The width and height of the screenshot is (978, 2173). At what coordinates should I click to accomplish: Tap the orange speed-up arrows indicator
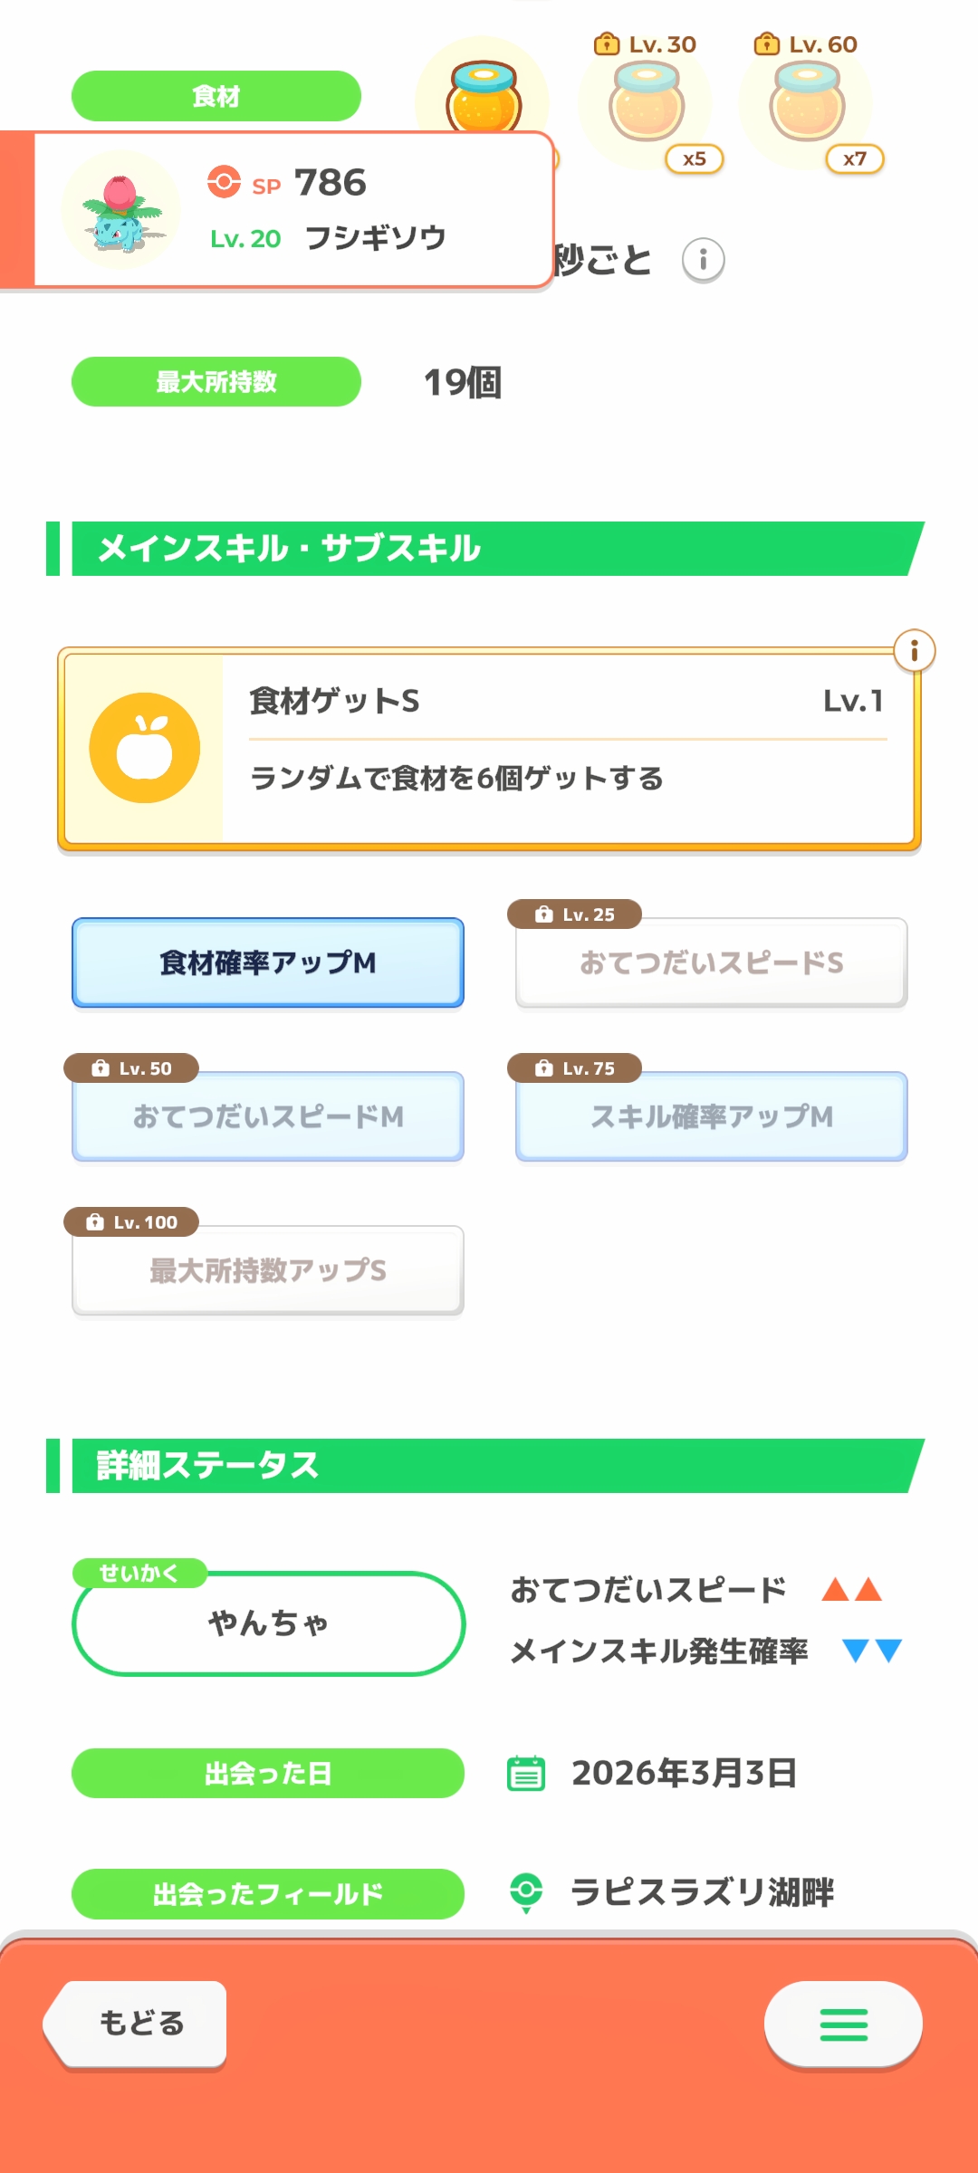click(851, 1590)
